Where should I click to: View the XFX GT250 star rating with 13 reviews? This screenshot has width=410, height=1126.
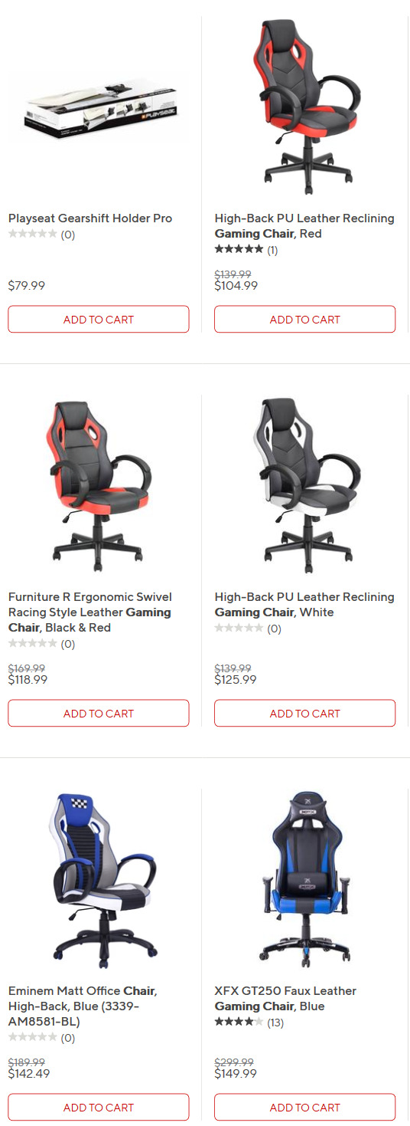click(x=249, y=1023)
